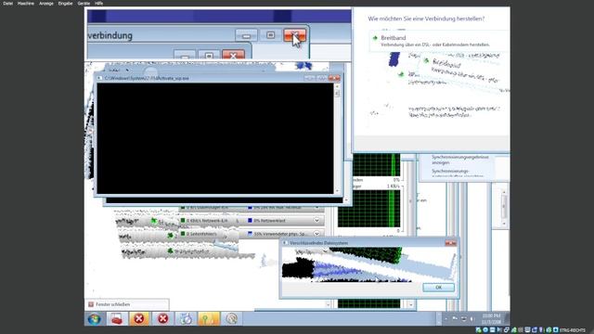This screenshot has height=334, width=594.
Task: Close the Verschlüsselndes Dateisystem dialog
Action: point(450,243)
